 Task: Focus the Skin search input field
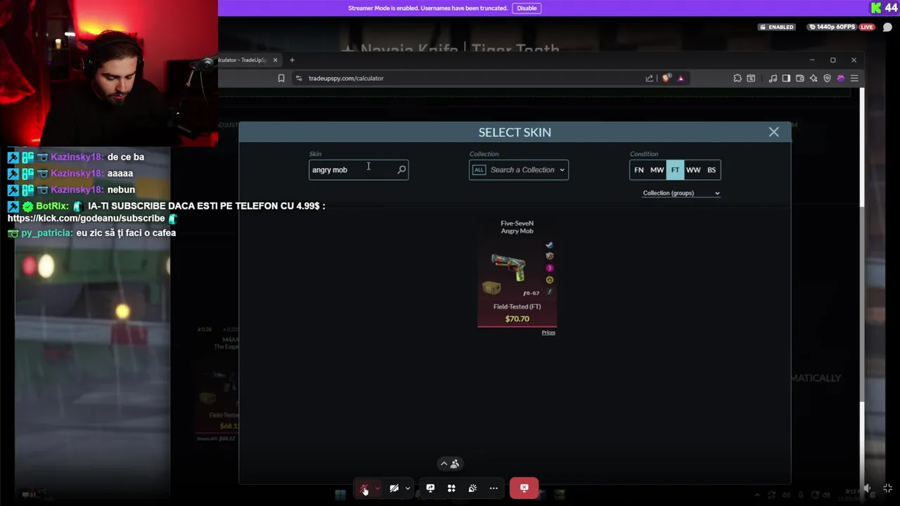359,169
